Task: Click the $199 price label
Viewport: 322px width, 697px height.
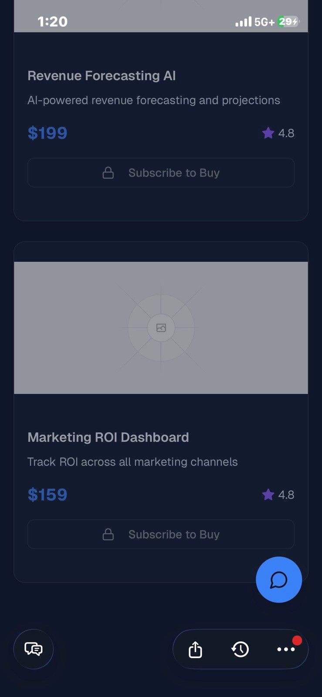Action: 47,133
